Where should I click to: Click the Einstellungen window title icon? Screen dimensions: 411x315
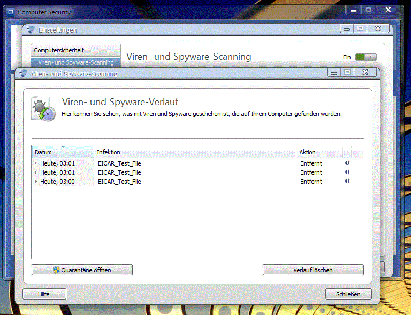click(31, 30)
